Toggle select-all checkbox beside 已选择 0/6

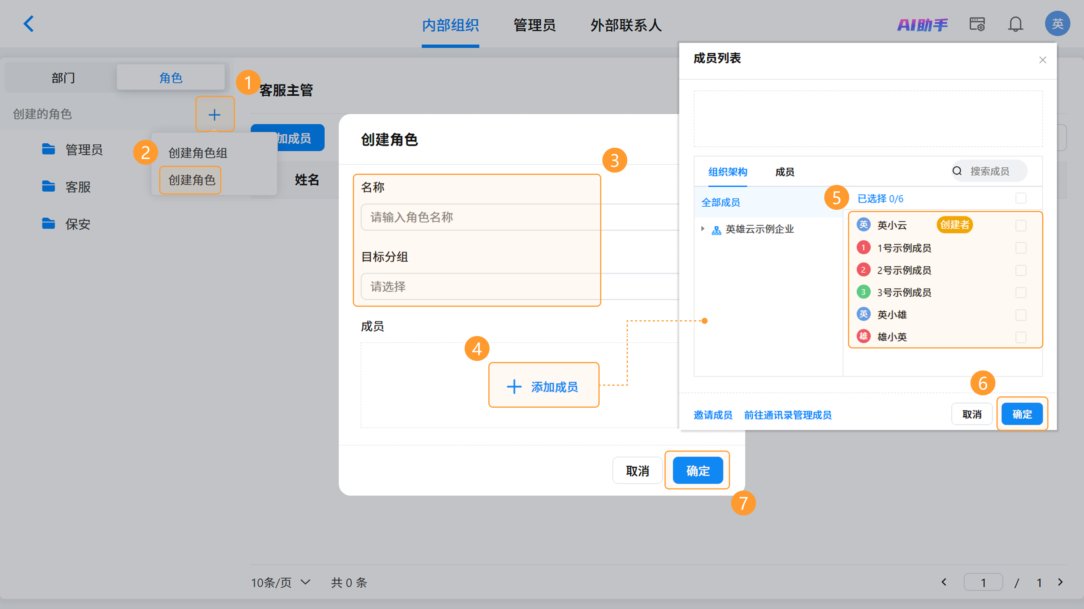click(1020, 198)
